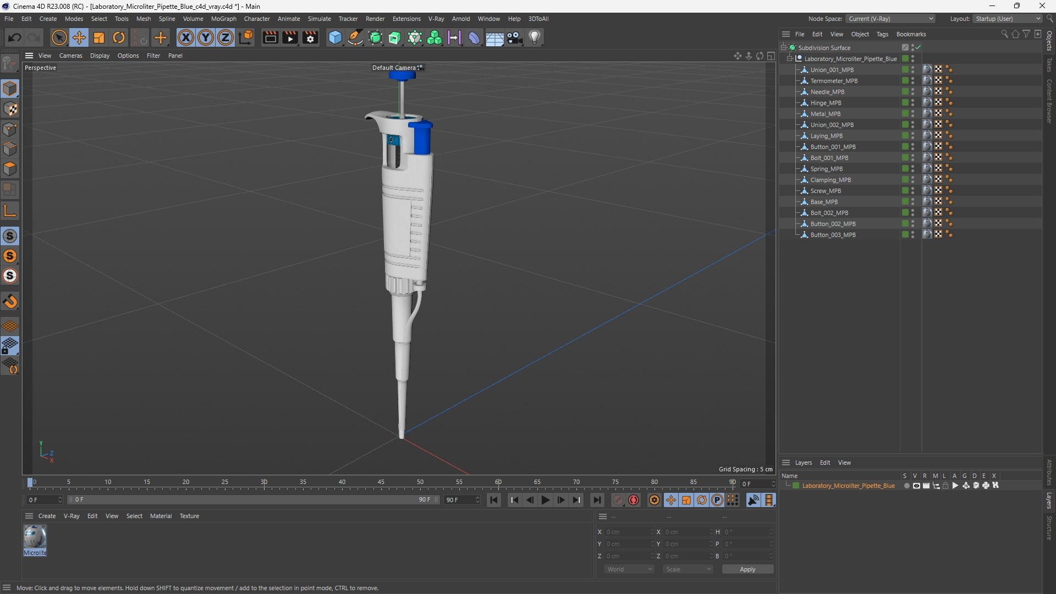
Task: Select the Termometer_MPB object
Action: pos(833,81)
